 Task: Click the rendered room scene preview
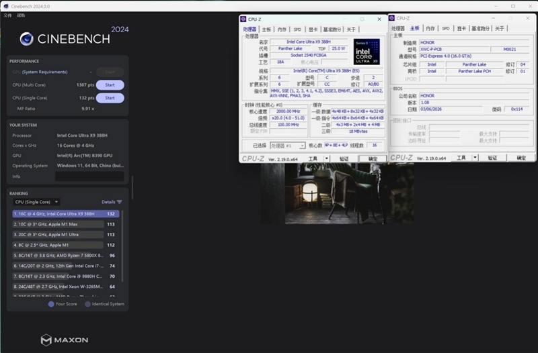pos(337,193)
